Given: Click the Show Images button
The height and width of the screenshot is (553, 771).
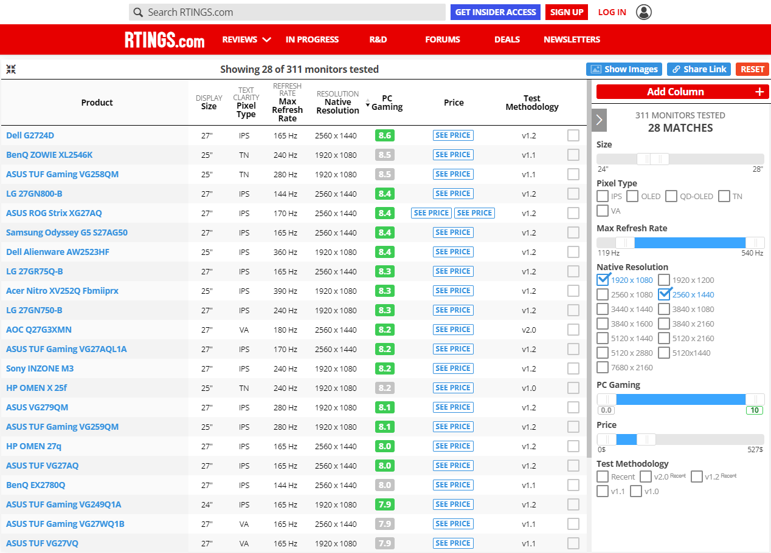Looking at the screenshot, I should click(624, 69).
